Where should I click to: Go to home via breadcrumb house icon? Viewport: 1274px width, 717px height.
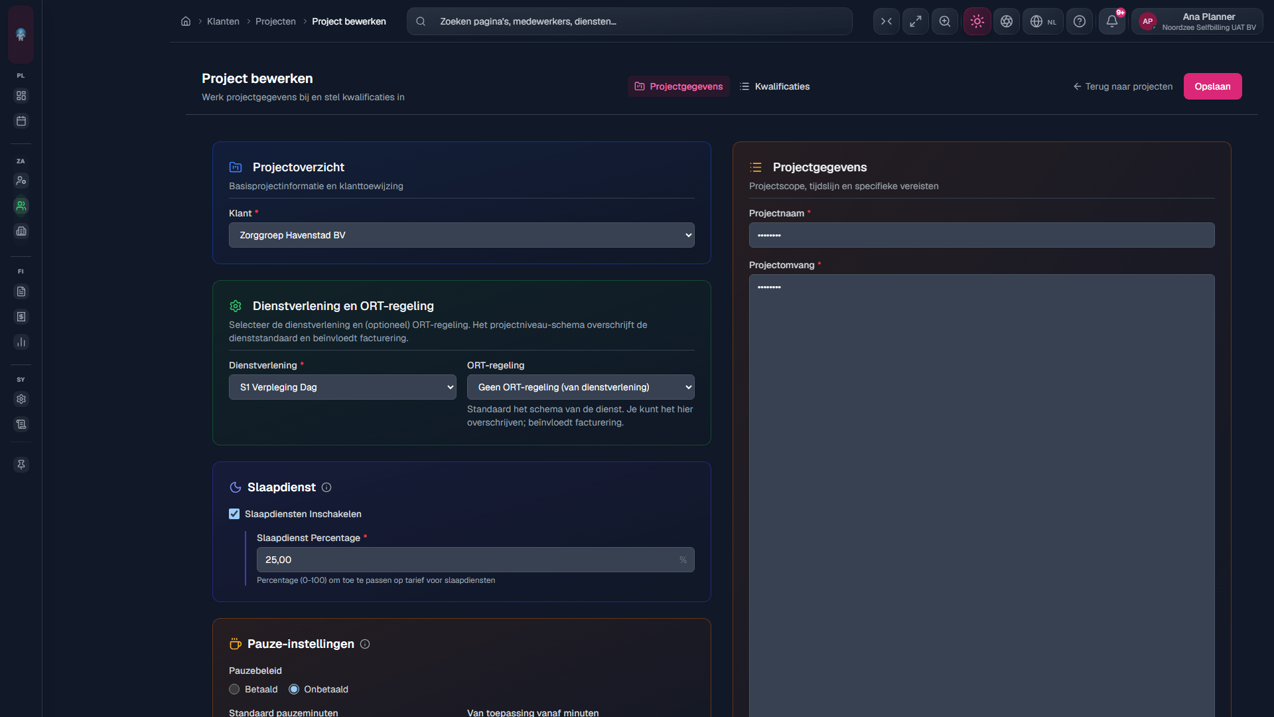click(x=186, y=21)
